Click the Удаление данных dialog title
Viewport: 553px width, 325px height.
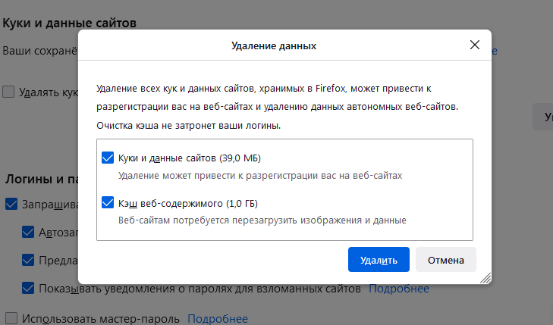pyautogui.click(x=273, y=46)
